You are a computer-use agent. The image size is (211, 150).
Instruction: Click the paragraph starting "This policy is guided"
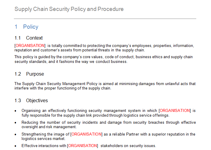(x=103, y=59)
